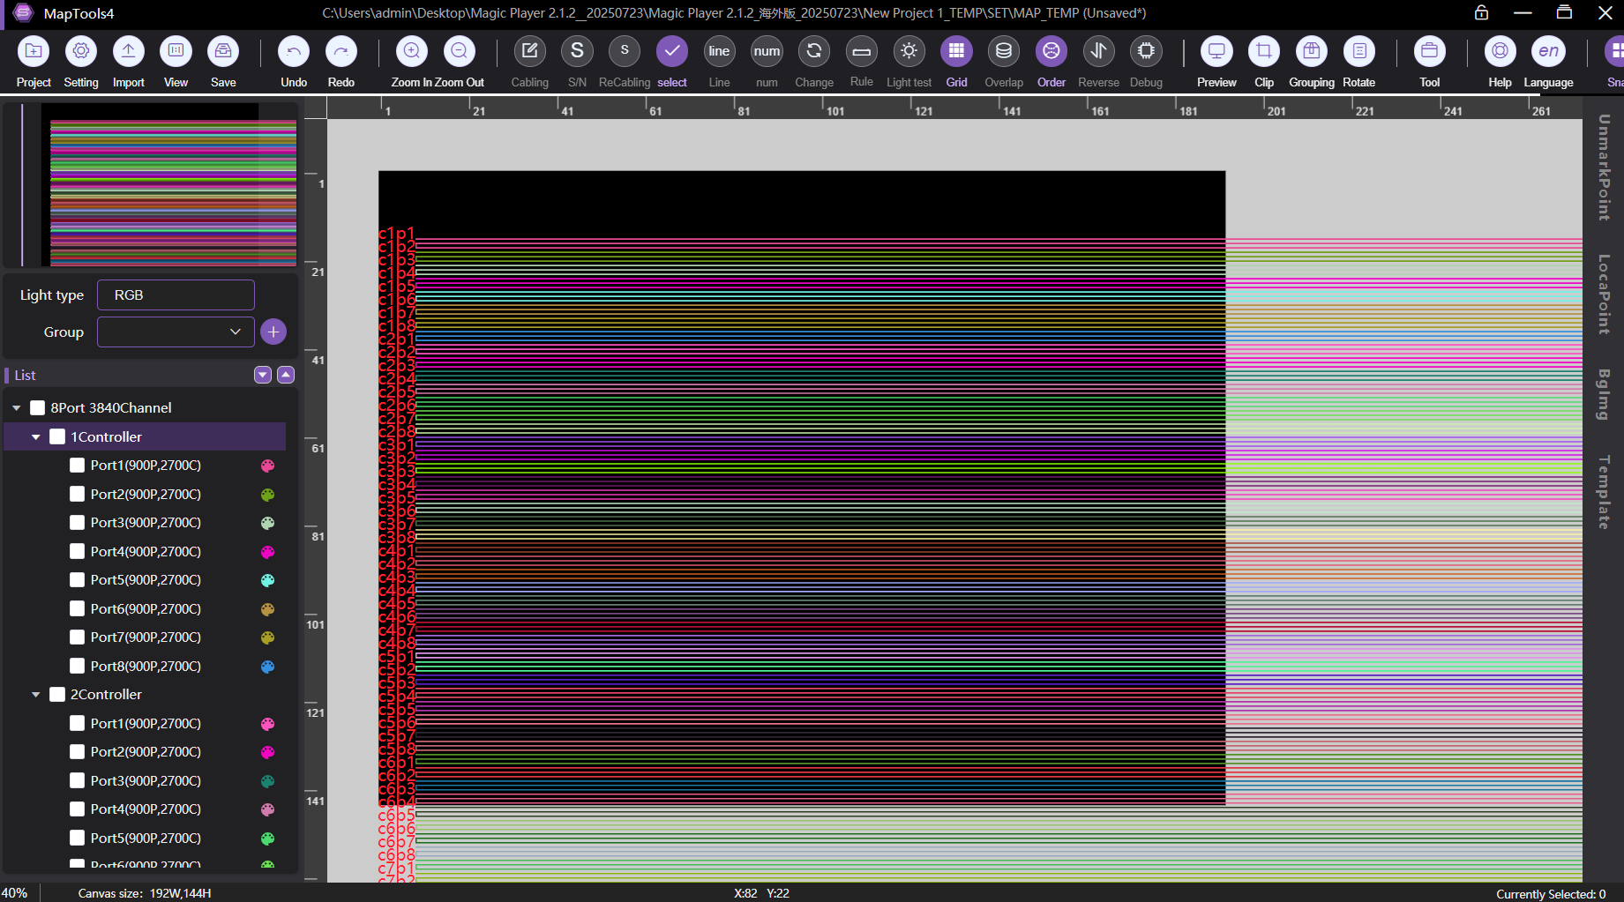The width and height of the screenshot is (1624, 902).
Task: Collapse the 1Controller tree node
Action: 36,437
